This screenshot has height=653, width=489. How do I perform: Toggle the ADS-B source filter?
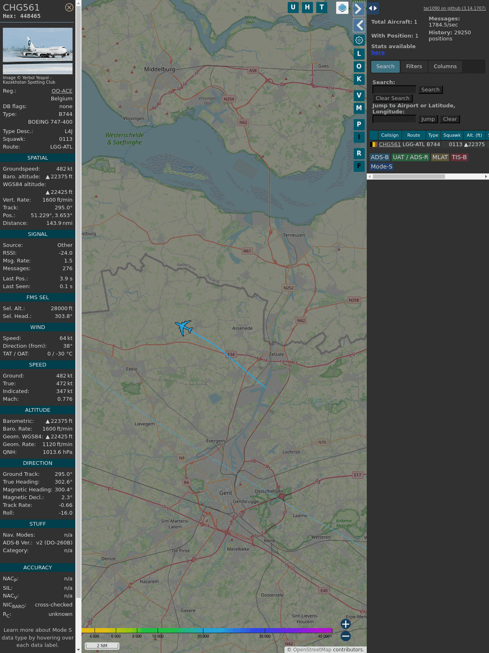pyautogui.click(x=379, y=157)
